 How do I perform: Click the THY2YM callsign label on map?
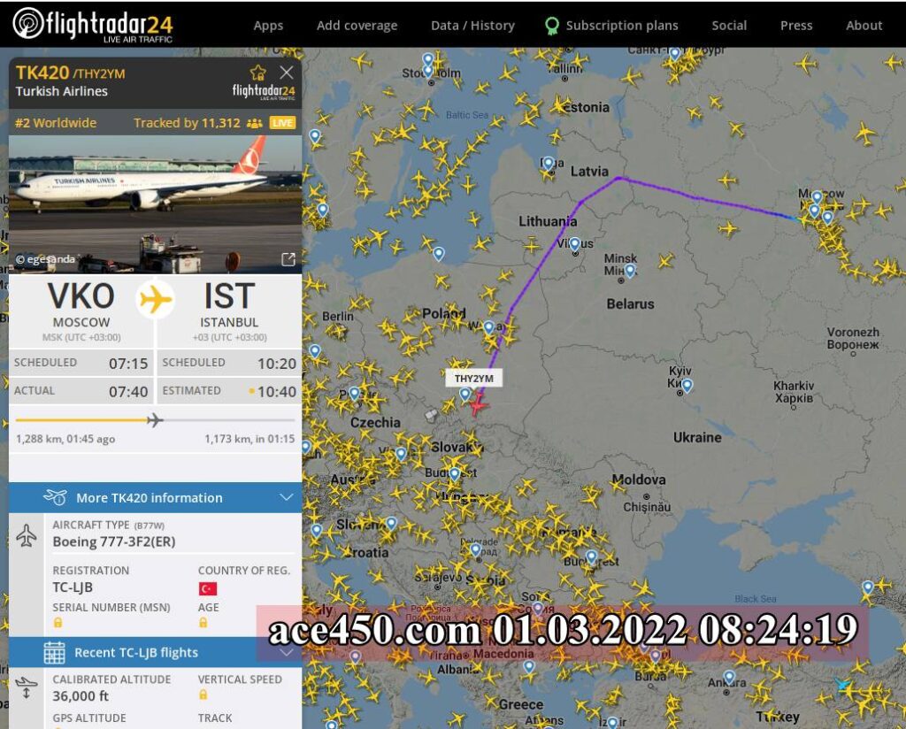[474, 379]
